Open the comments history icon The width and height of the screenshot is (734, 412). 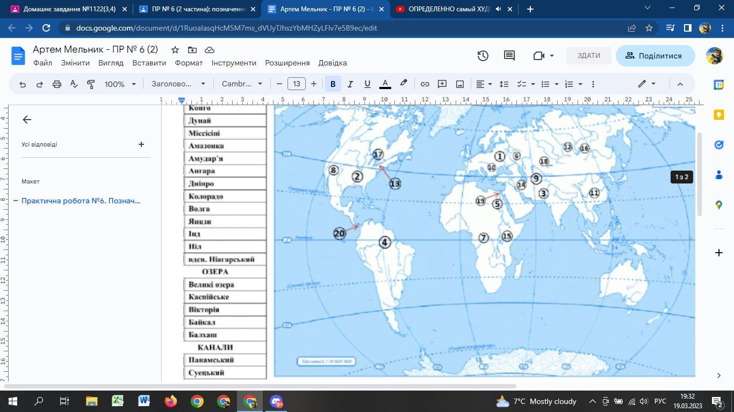tap(509, 56)
